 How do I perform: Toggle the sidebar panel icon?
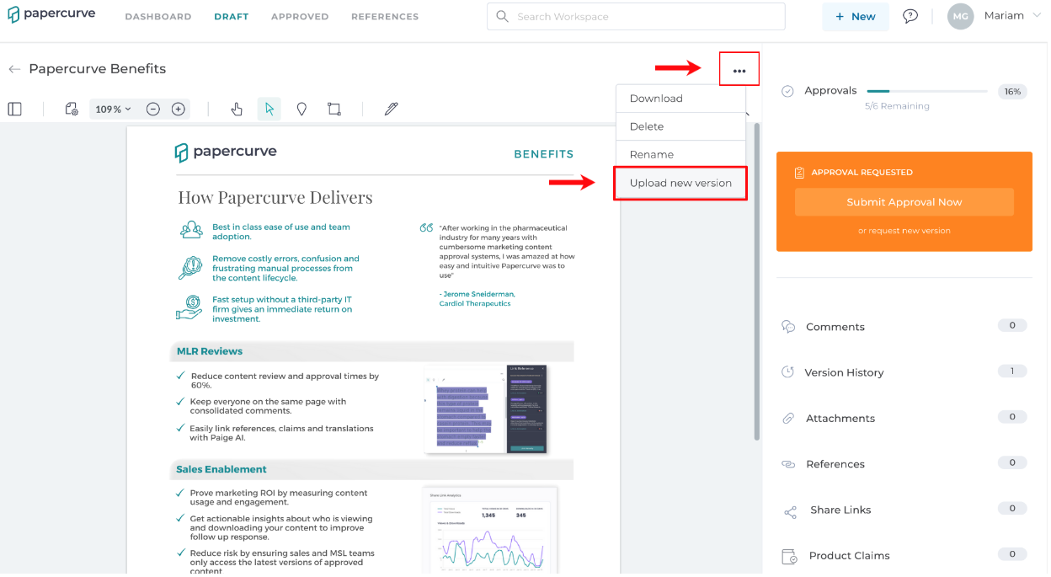click(14, 109)
